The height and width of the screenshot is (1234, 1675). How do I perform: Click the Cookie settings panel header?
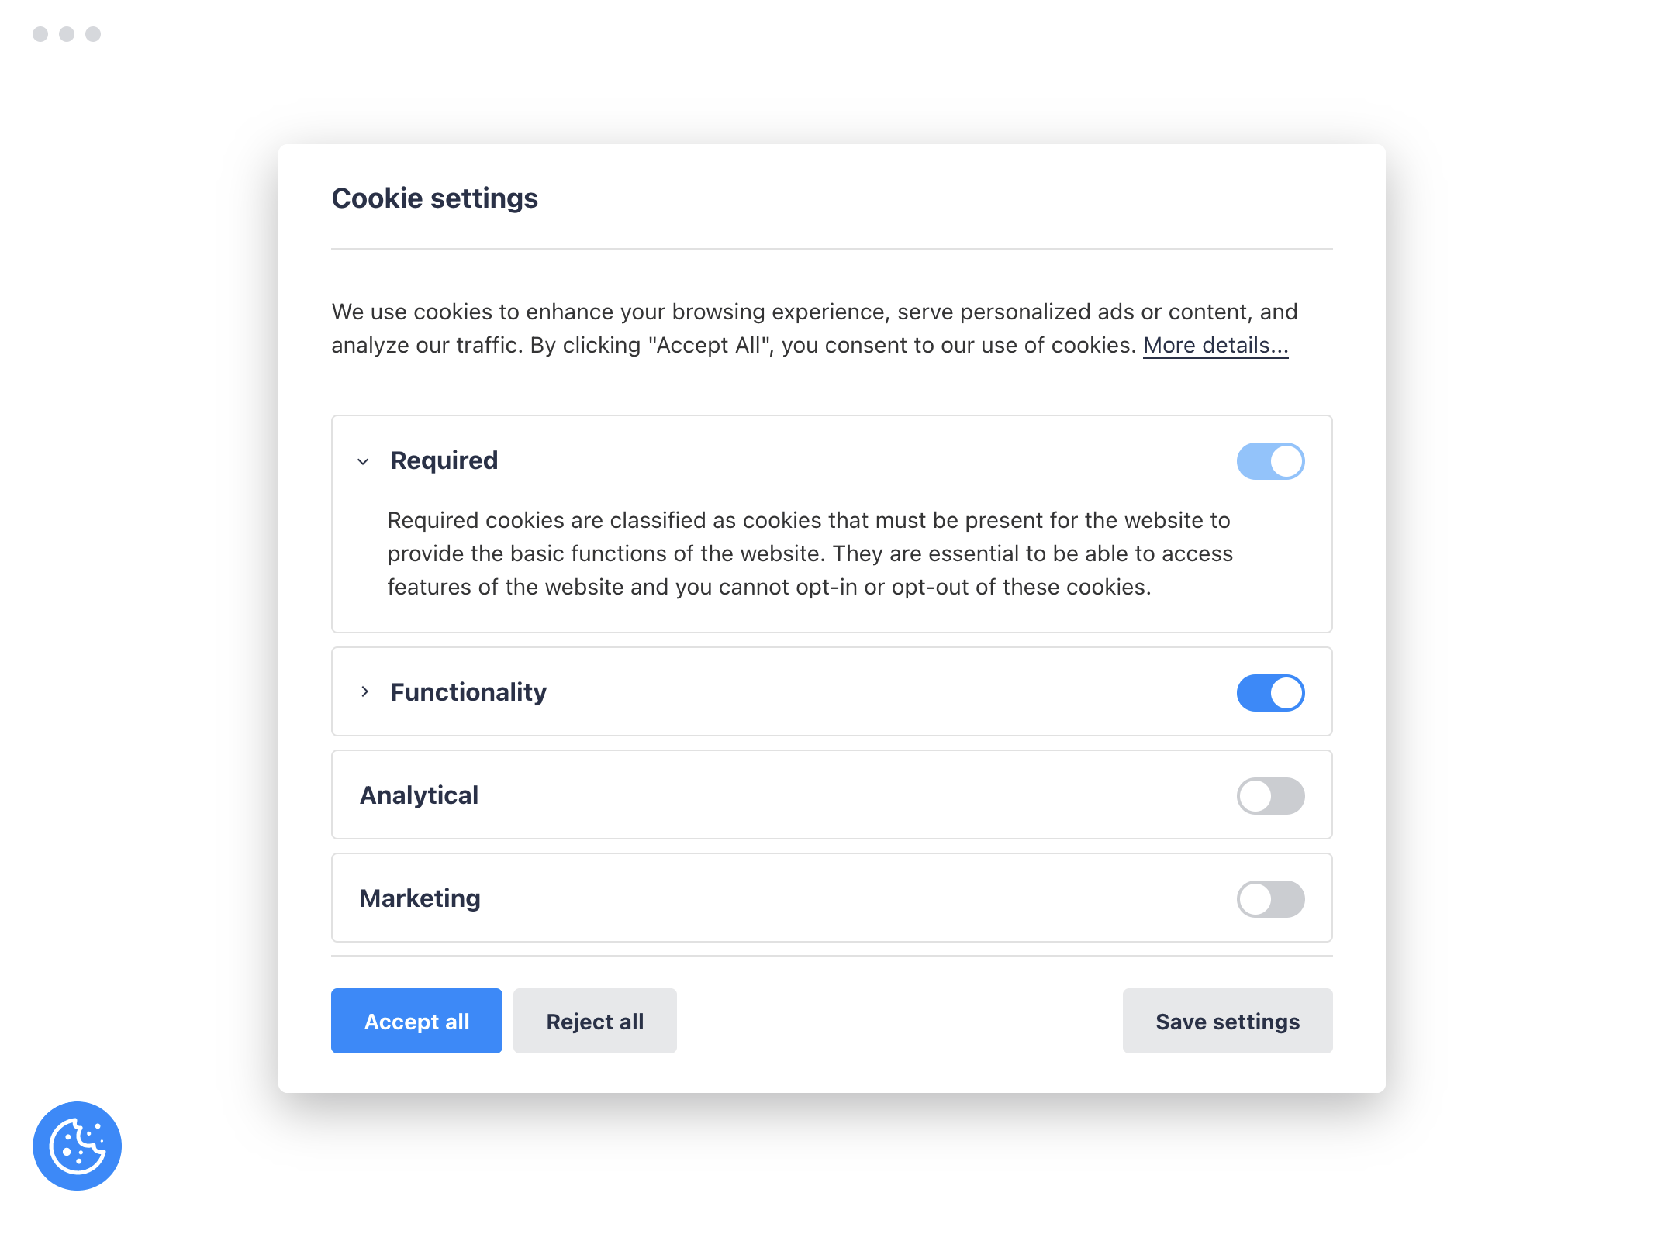coord(434,198)
